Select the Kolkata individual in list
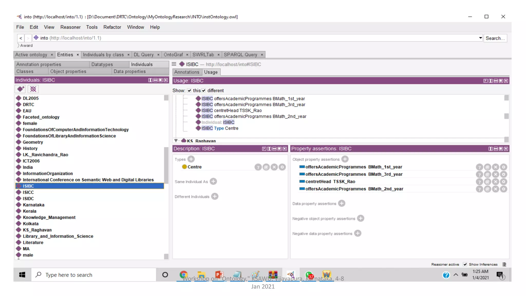526x296 pixels. [x=31, y=224]
